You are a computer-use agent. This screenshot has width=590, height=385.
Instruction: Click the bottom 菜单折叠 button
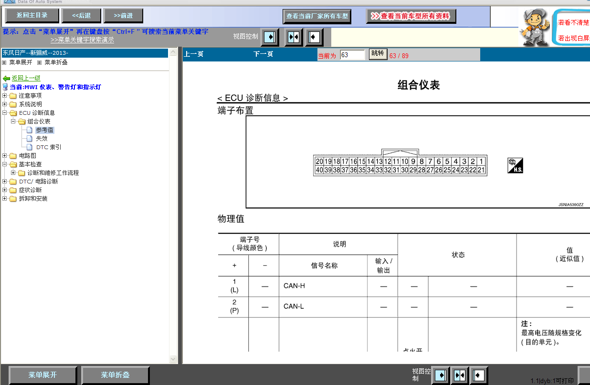point(115,375)
